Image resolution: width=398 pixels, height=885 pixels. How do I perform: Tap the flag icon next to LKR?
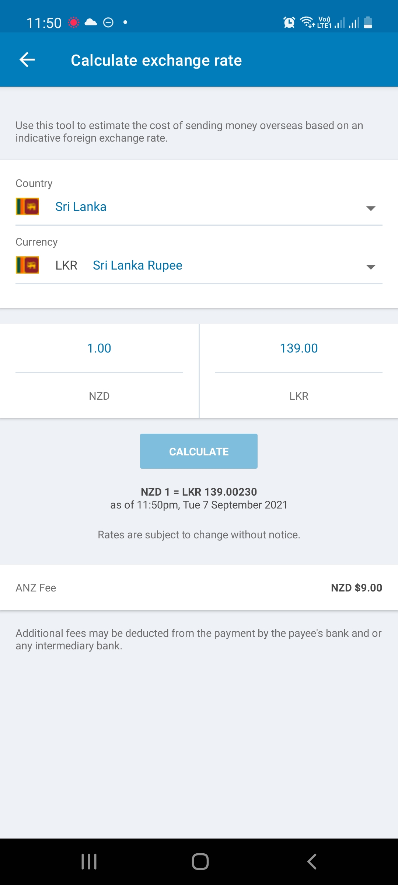coord(28,265)
